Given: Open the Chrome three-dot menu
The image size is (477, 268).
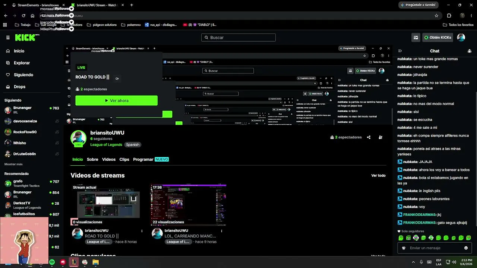Looking at the screenshot, I should [471, 16].
